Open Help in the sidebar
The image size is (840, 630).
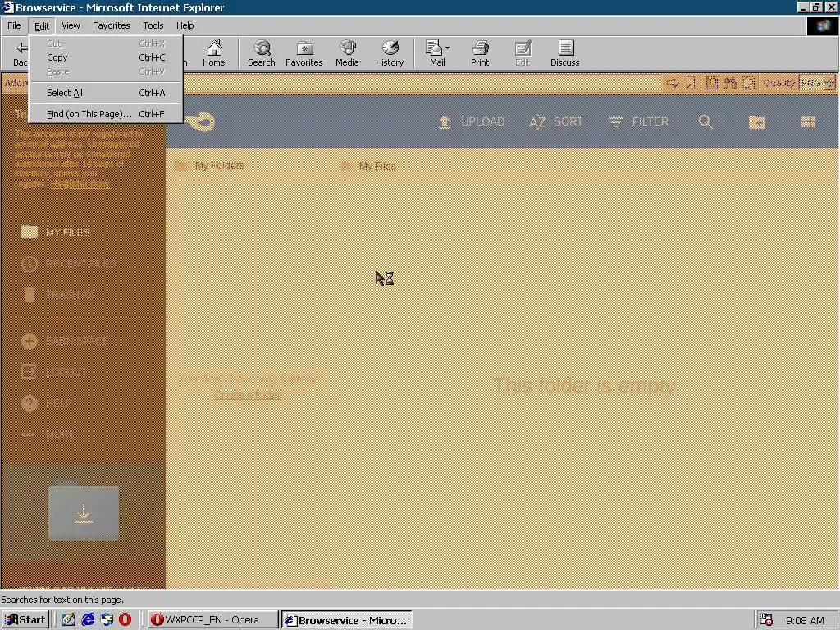[47, 403]
